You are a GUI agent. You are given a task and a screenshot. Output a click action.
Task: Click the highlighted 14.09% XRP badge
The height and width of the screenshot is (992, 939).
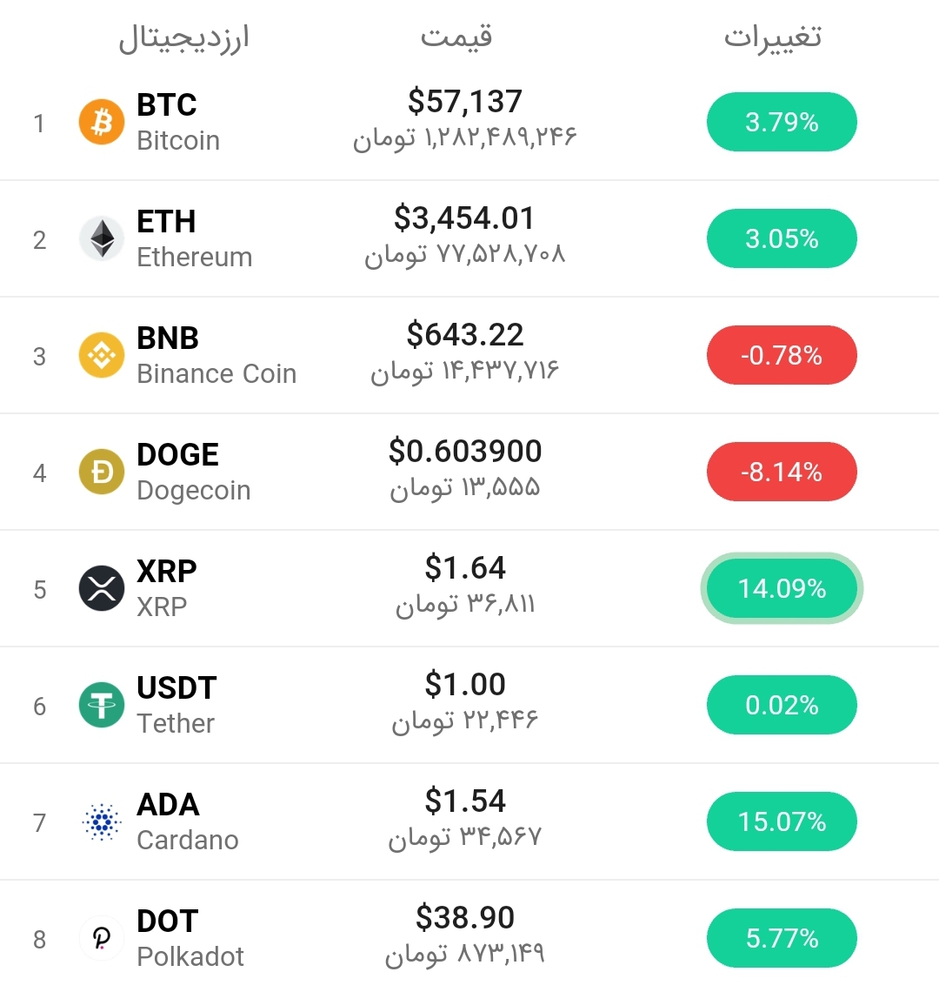click(x=782, y=588)
